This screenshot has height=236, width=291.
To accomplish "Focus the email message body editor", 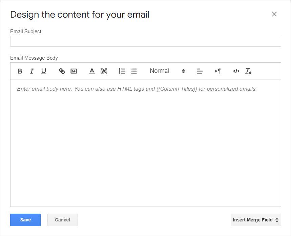I will pos(146,143).
